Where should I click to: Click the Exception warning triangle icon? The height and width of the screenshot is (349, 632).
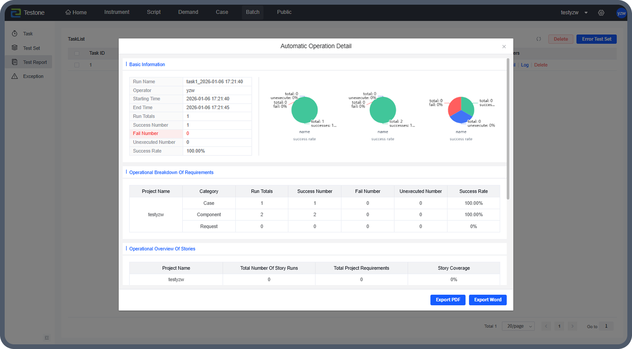(15, 76)
